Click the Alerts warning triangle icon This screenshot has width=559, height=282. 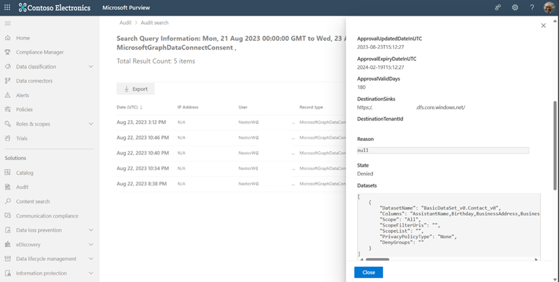8,95
